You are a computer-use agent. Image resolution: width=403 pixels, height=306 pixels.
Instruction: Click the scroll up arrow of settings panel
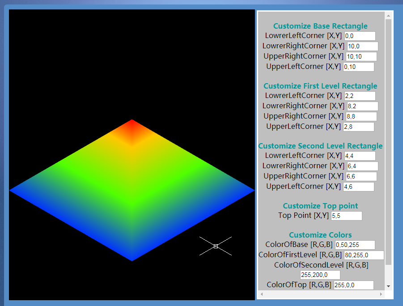click(x=388, y=16)
